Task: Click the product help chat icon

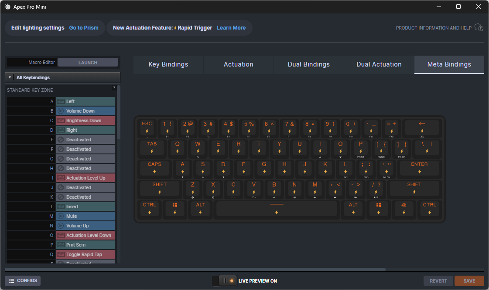Action: click(479, 28)
